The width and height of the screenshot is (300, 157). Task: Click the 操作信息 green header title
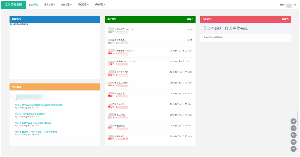click(x=112, y=19)
